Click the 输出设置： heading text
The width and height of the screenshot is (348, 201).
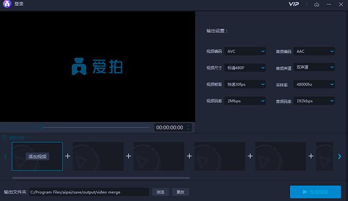click(x=217, y=31)
